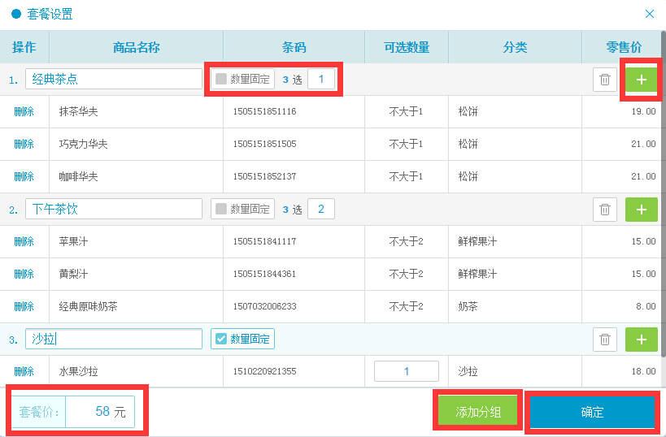Click the vertical scrollbar on the right

point(663,203)
